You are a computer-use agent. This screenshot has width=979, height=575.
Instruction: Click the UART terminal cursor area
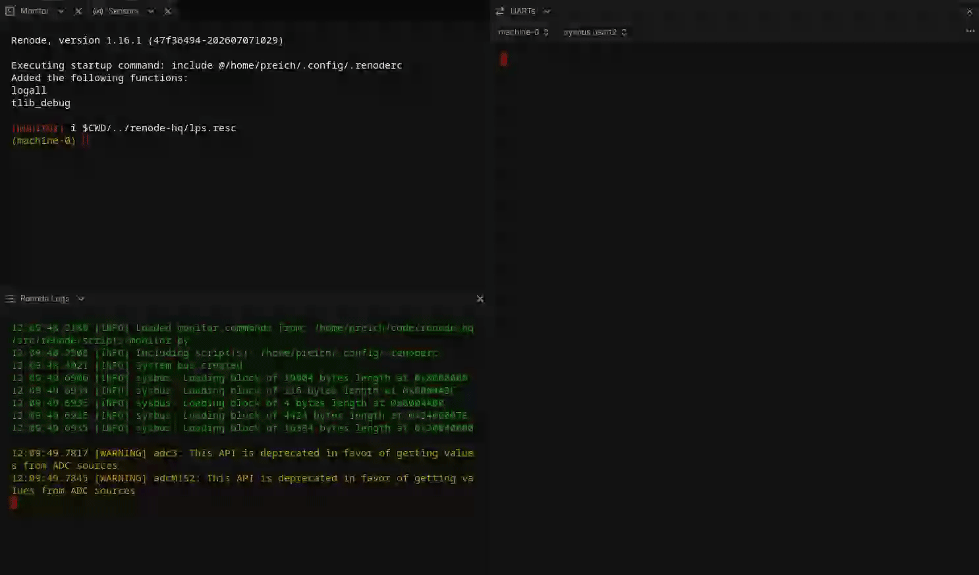pyautogui.click(x=504, y=59)
